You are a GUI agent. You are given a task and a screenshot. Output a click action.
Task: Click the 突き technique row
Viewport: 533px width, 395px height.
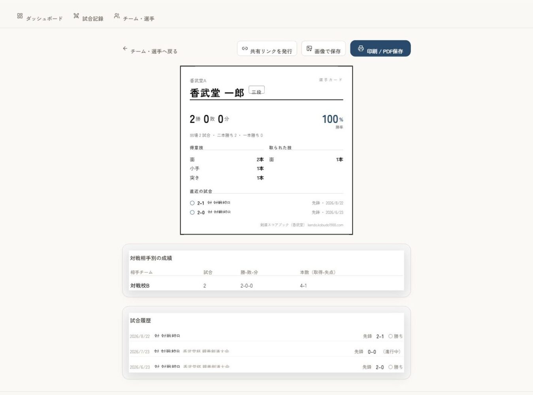[x=227, y=178]
